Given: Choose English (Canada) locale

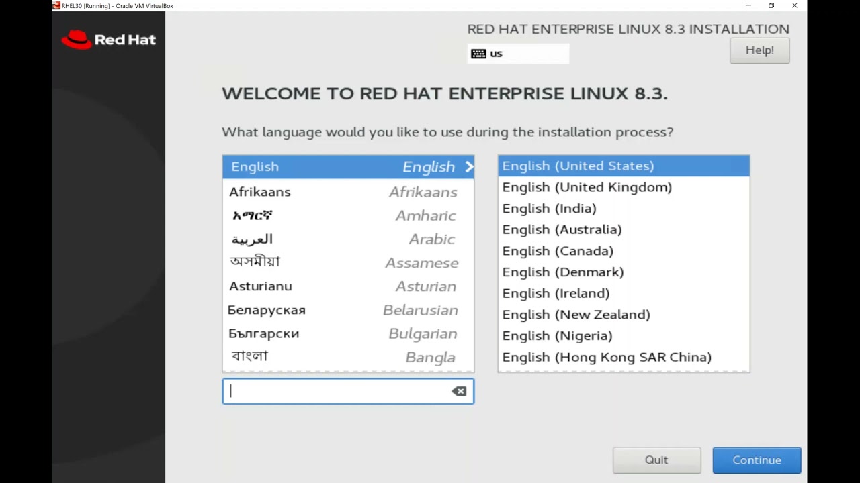Looking at the screenshot, I should (x=623, y=251).
